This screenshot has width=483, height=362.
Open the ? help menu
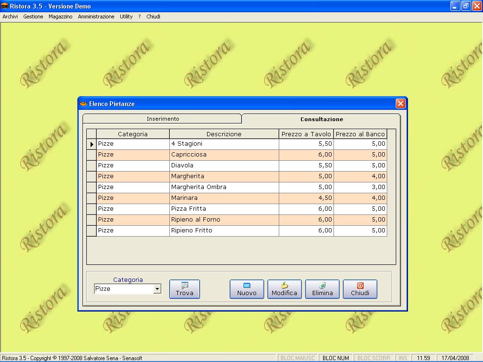(x=140, y=16)
